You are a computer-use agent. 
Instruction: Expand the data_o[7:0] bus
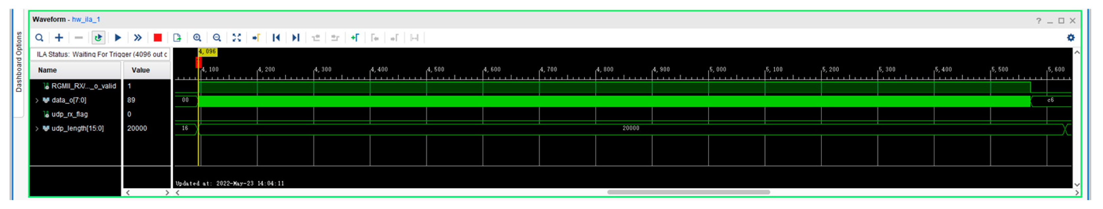click(x=37, y=101)
